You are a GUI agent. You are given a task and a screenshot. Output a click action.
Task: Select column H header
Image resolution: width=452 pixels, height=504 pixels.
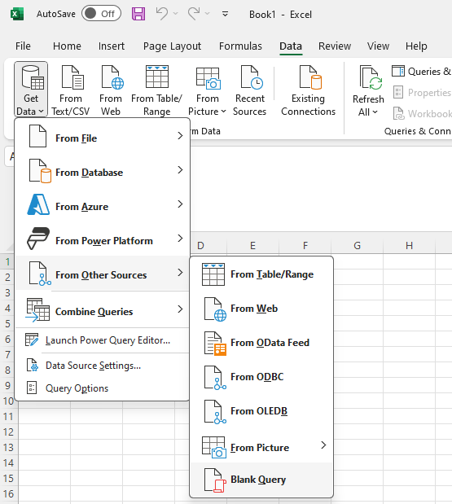pos(409,246)
